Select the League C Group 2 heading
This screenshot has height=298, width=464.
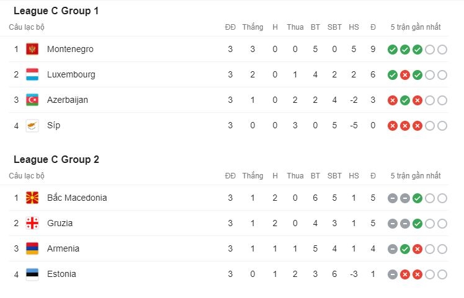click(56, 159)
